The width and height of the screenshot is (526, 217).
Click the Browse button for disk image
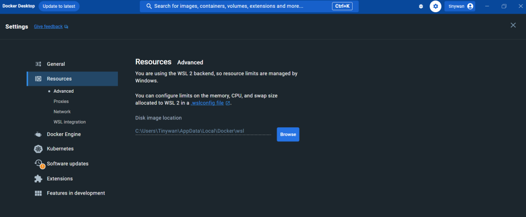288,135
